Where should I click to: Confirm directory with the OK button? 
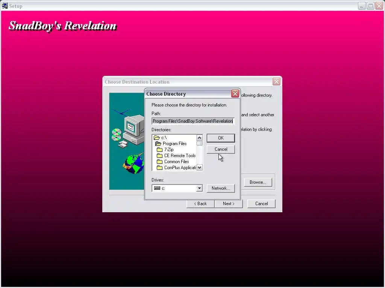pos(221,138)
